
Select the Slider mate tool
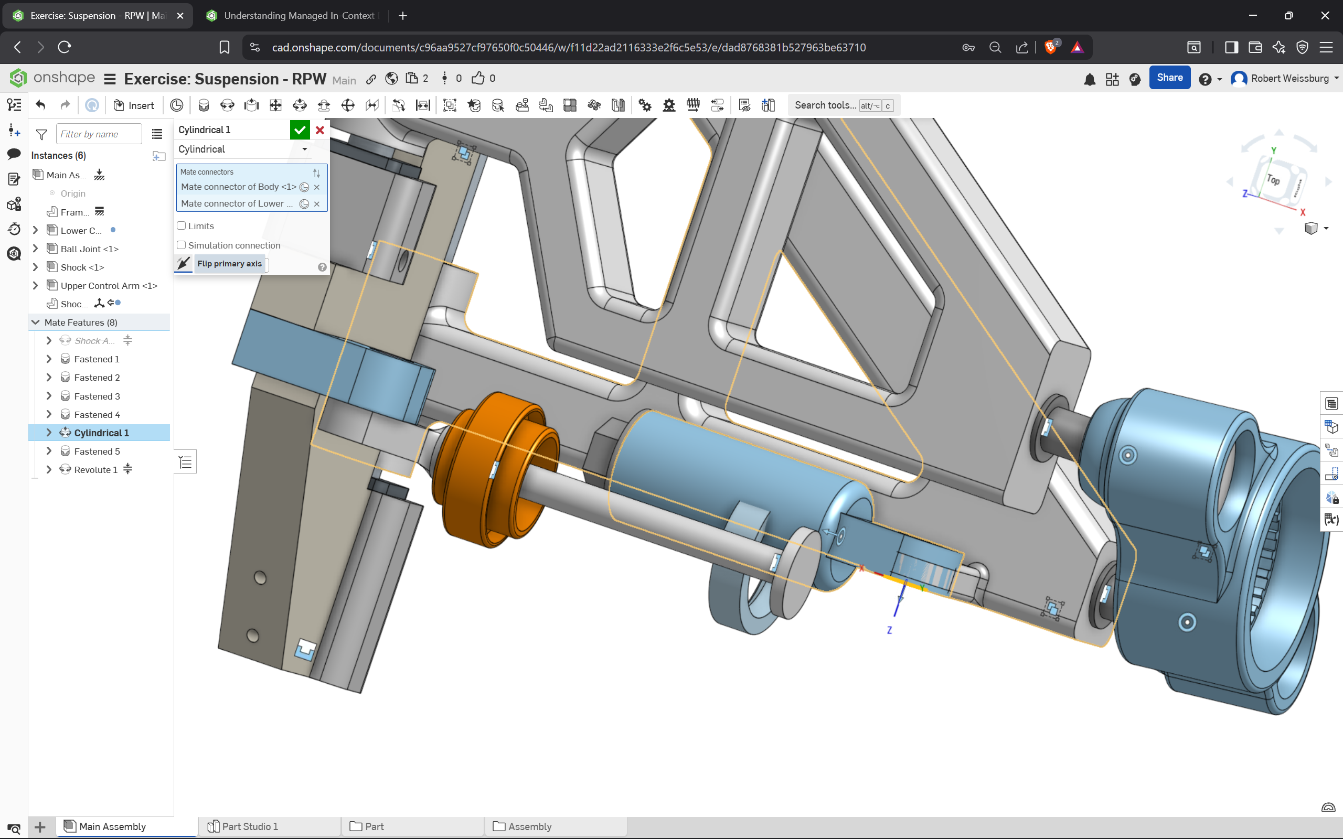[x=251, y=105]
